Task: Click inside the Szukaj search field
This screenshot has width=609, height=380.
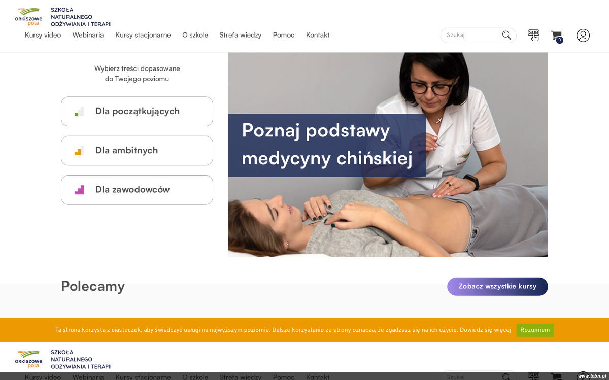Action: point(471,36)
